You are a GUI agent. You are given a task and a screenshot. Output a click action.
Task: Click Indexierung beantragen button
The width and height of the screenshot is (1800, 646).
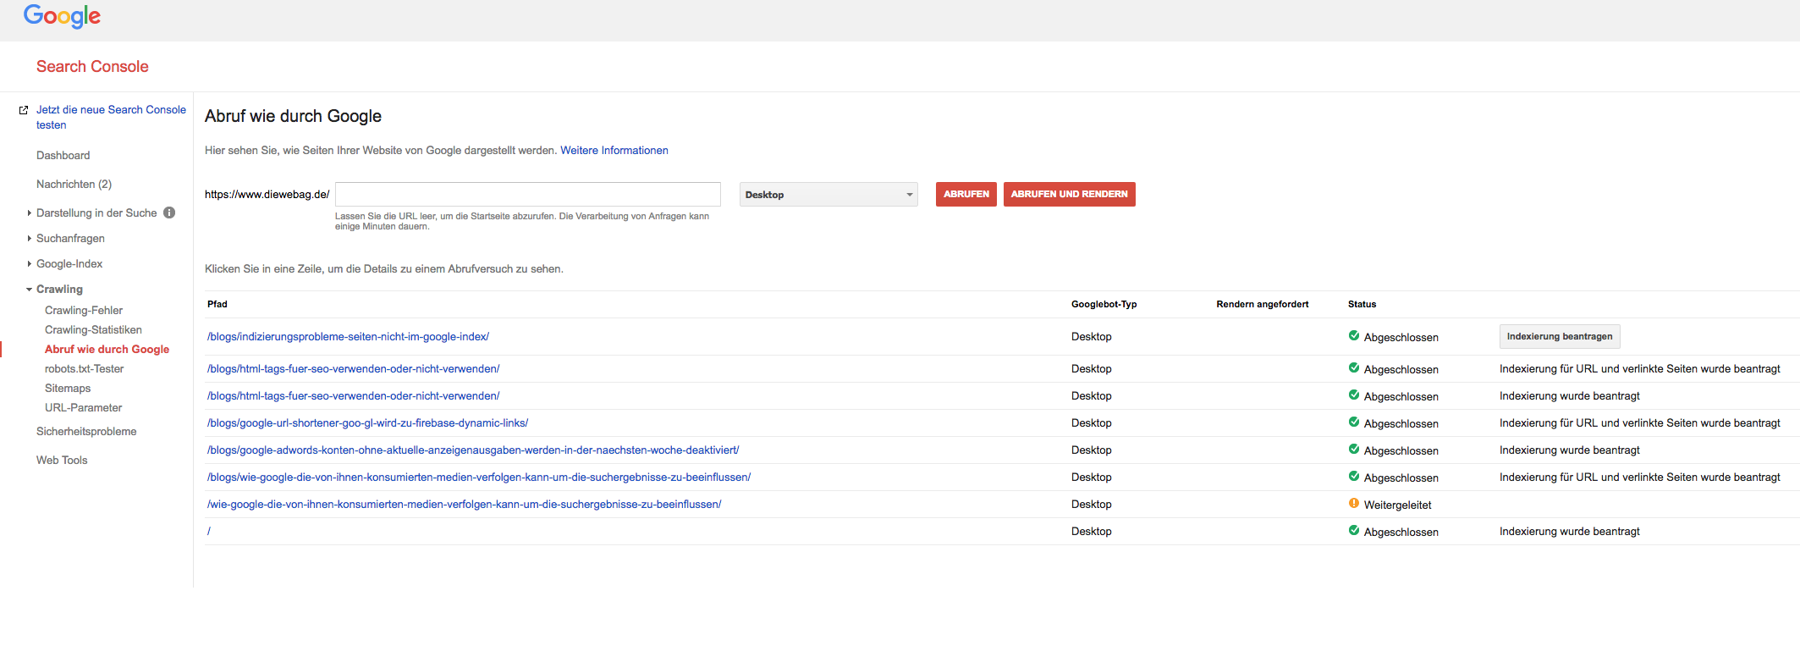point(1560,336)
